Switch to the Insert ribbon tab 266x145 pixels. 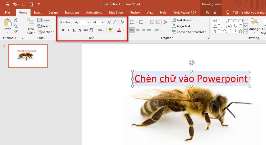(x=38, y=13)
